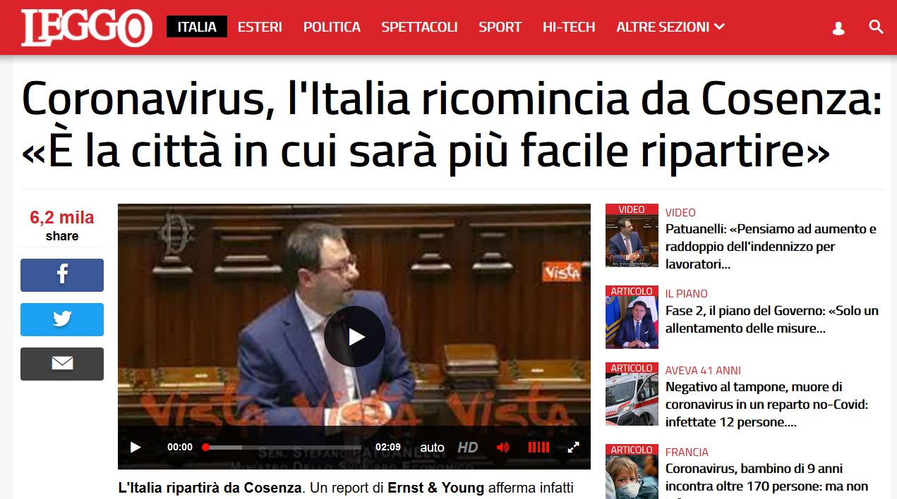Open ESTERI section in navigation
This screenshot has height=499, width=897.
click(x=260, y=27)
